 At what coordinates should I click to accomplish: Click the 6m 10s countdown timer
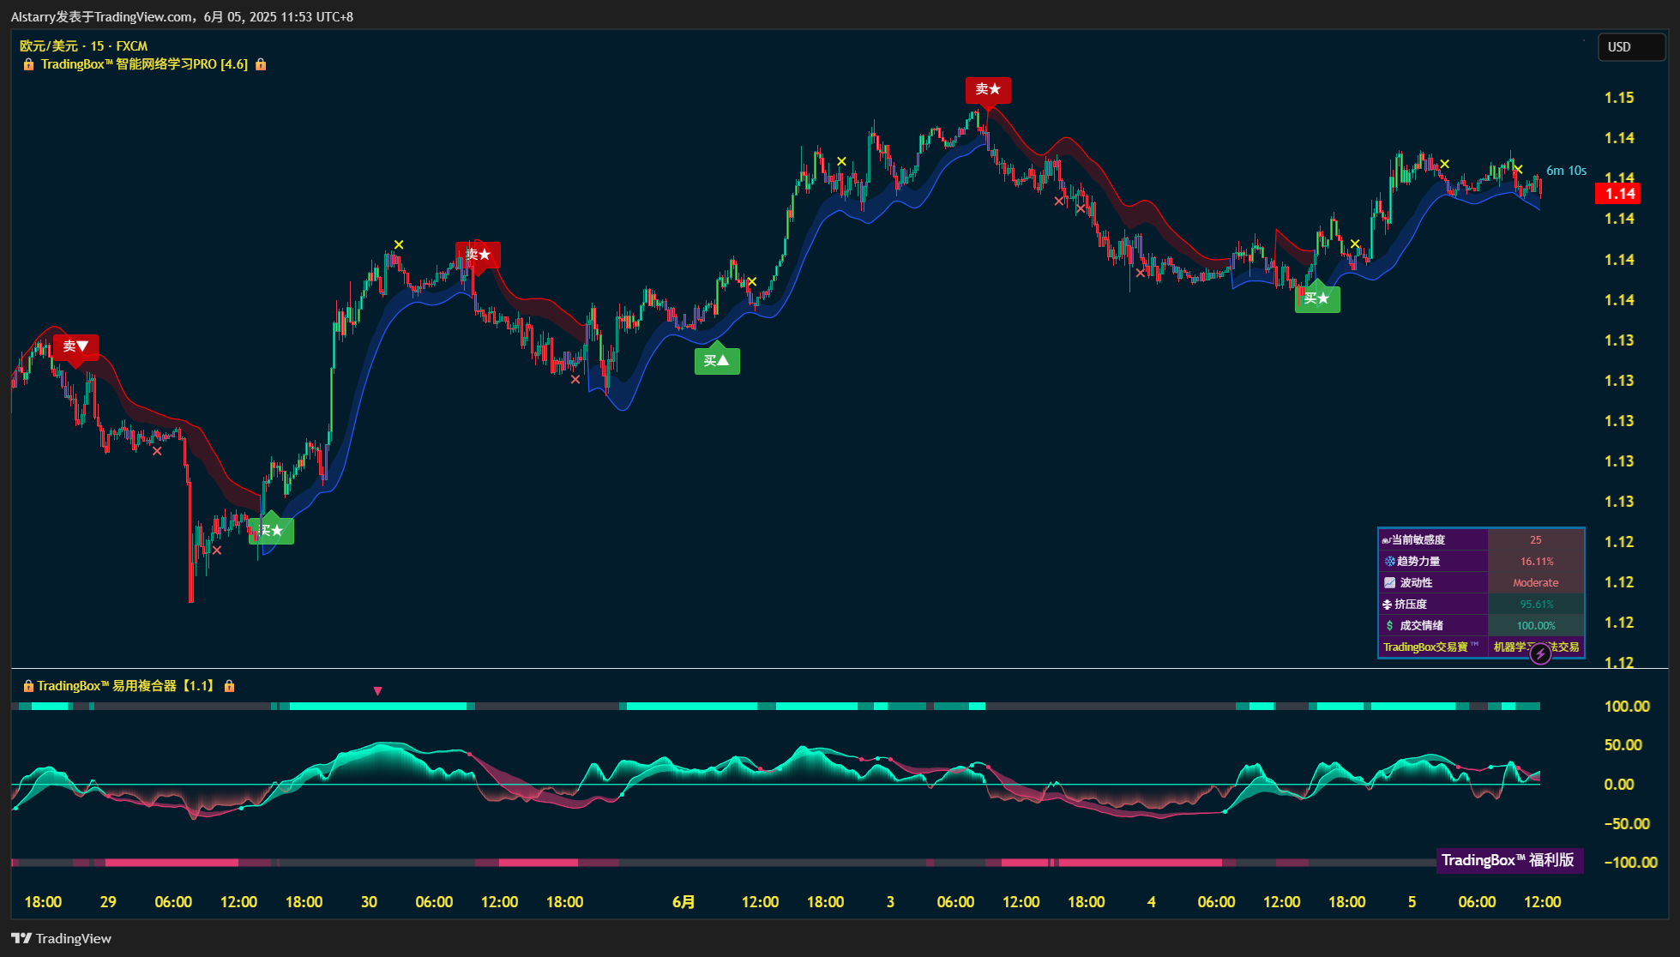tap(1566, 171)
